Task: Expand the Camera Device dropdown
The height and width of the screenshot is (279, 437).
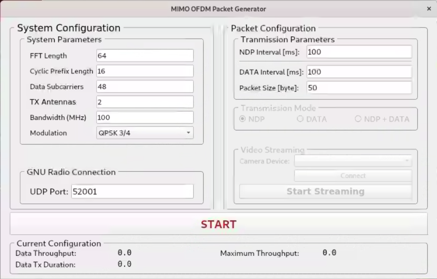Action: 353,161
